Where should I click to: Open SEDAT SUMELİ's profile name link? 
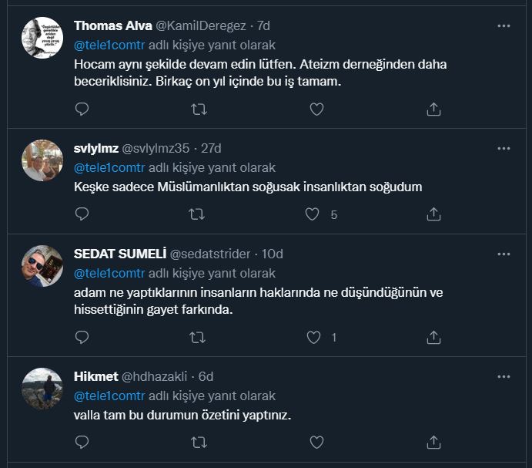point(119,254)
